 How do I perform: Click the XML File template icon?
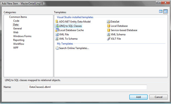(57, 34)
